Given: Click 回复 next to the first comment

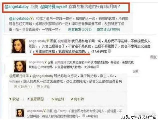Looking at the screenshot, I should coord(153,57).
